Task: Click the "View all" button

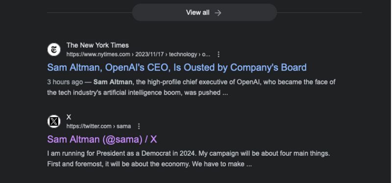Action: tap(204, 13)
